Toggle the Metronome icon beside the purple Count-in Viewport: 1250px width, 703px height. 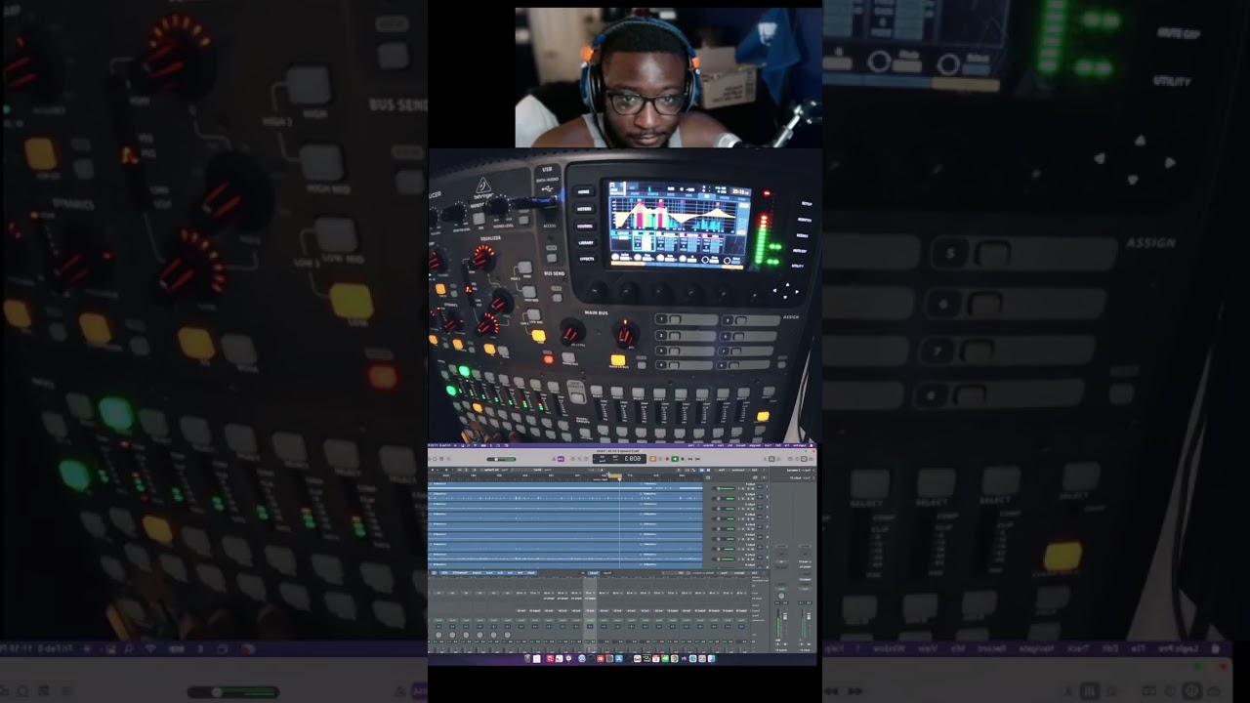pos(555,459)
